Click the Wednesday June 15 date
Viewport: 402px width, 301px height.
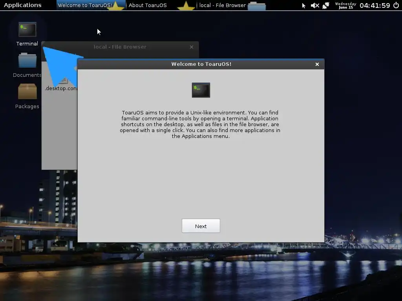click(x=345, y=5)
